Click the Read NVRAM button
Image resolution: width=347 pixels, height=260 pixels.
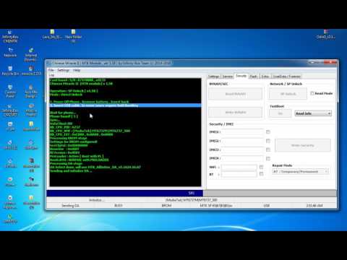pos(236,94)
